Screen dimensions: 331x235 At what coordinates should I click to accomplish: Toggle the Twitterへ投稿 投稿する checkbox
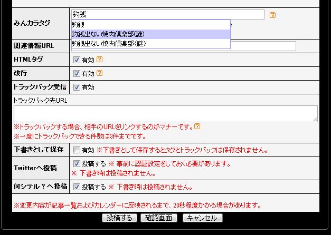coord(77,163)
